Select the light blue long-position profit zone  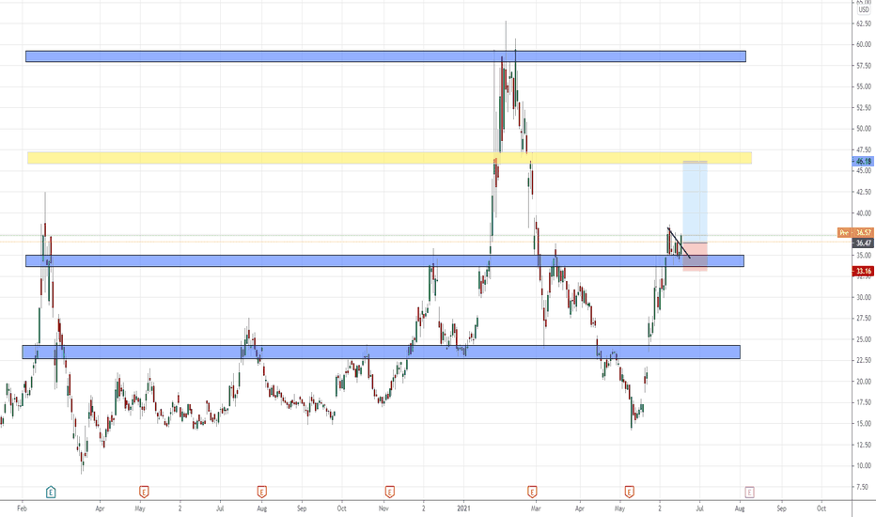[x=695, y=202]
